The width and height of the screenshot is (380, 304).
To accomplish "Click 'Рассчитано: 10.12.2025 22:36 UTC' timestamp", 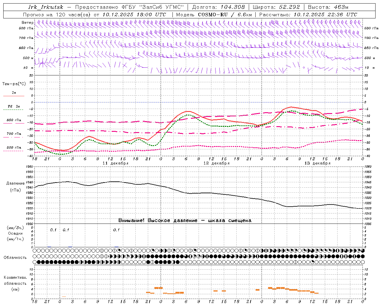I will (x=308, y=15).
